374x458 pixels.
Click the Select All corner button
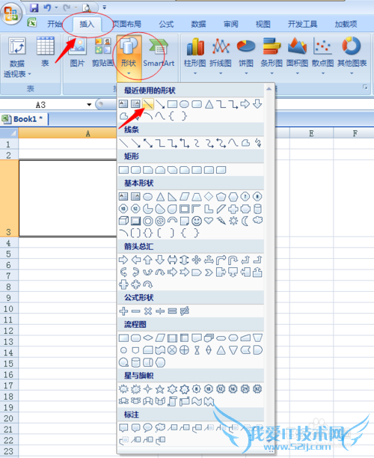[x=9, y=133]
